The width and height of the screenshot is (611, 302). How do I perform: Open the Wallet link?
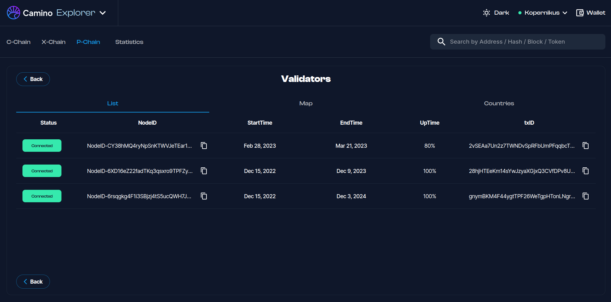pos(590,13)
